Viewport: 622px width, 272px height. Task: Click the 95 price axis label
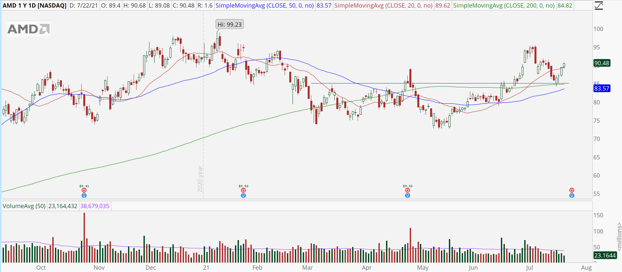tap(597, 47)
